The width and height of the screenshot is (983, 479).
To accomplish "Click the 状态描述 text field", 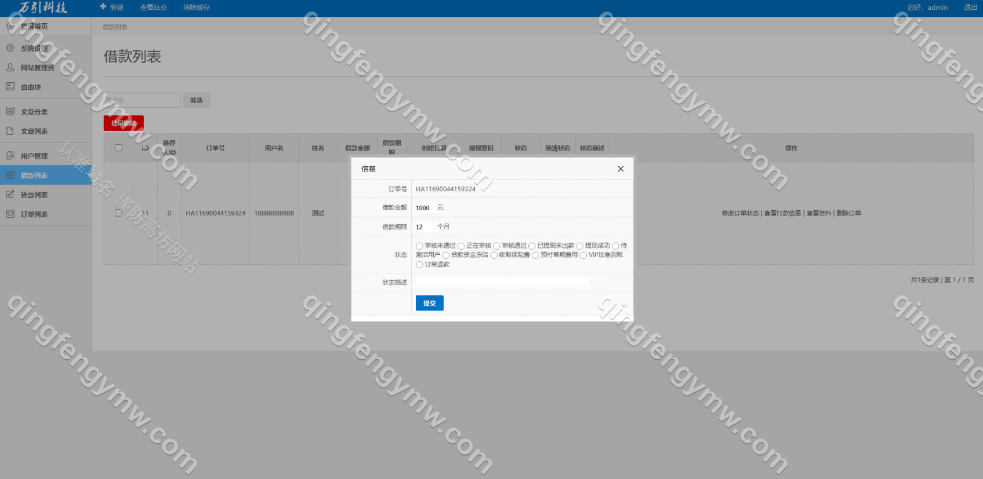I will click(x=502, y=282).
